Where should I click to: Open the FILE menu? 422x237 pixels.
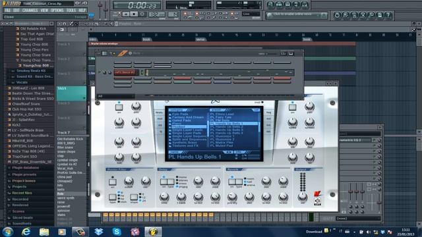click(x=7, y=11)
